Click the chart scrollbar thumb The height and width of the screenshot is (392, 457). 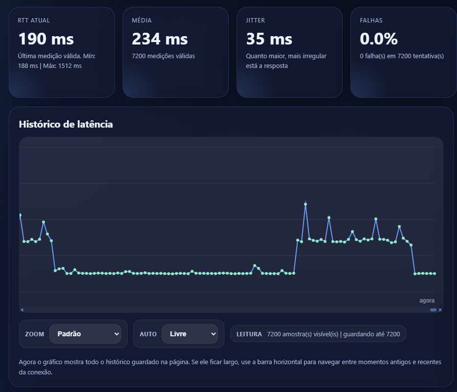(432, 310)
